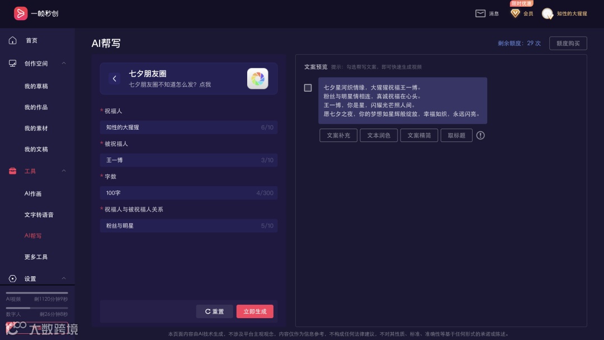The height and width of the screenshot is (340, 604).
Task: Click the info exclamation icon beside 取标题
Action: 480,135
